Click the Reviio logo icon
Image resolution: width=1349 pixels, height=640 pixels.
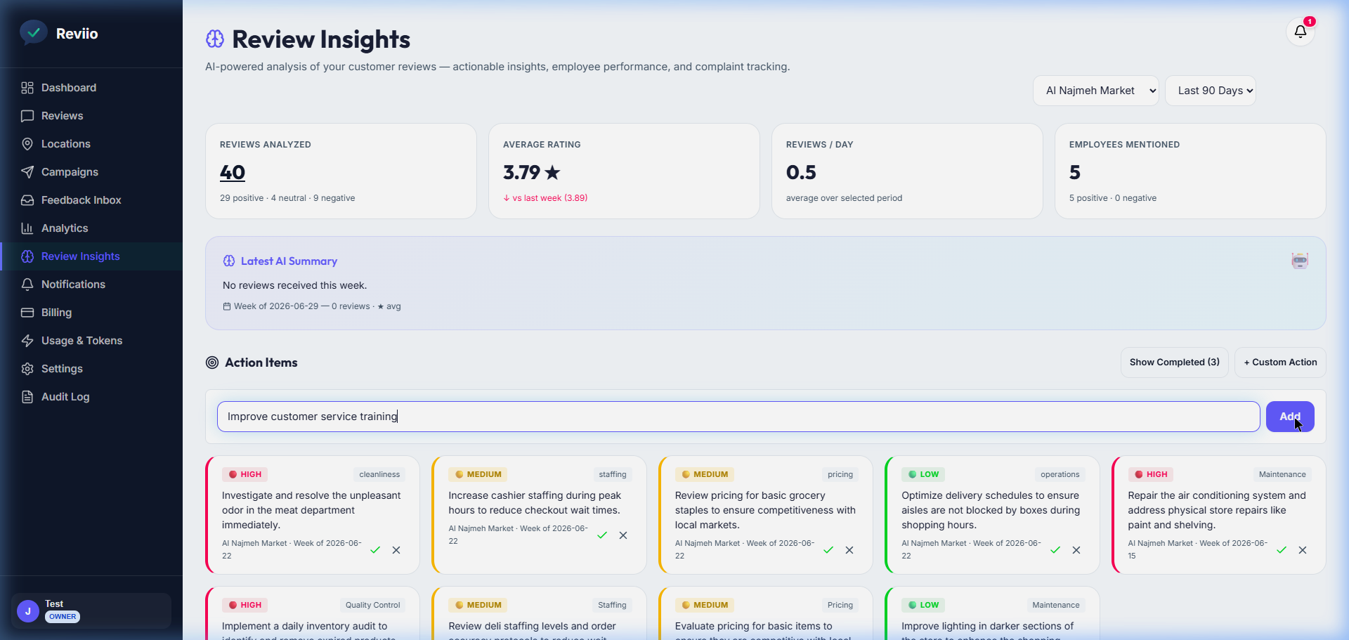pyautogui.click(x=33, y=33)
